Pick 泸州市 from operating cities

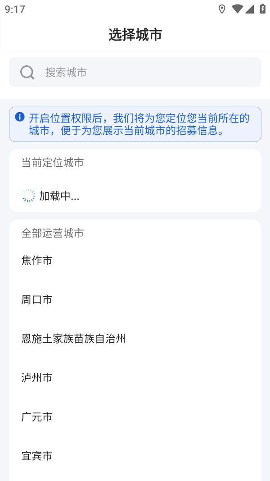click(37, 377)
